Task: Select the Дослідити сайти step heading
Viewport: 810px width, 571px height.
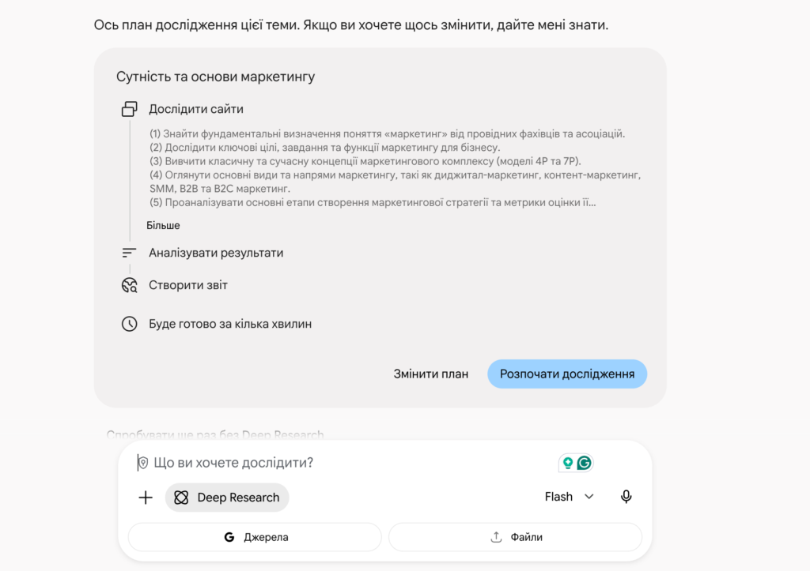Action: [196, 109]
